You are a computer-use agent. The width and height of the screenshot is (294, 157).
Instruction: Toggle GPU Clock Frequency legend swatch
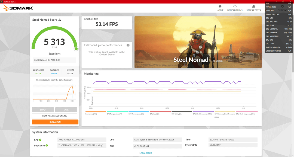click(247, 112)
